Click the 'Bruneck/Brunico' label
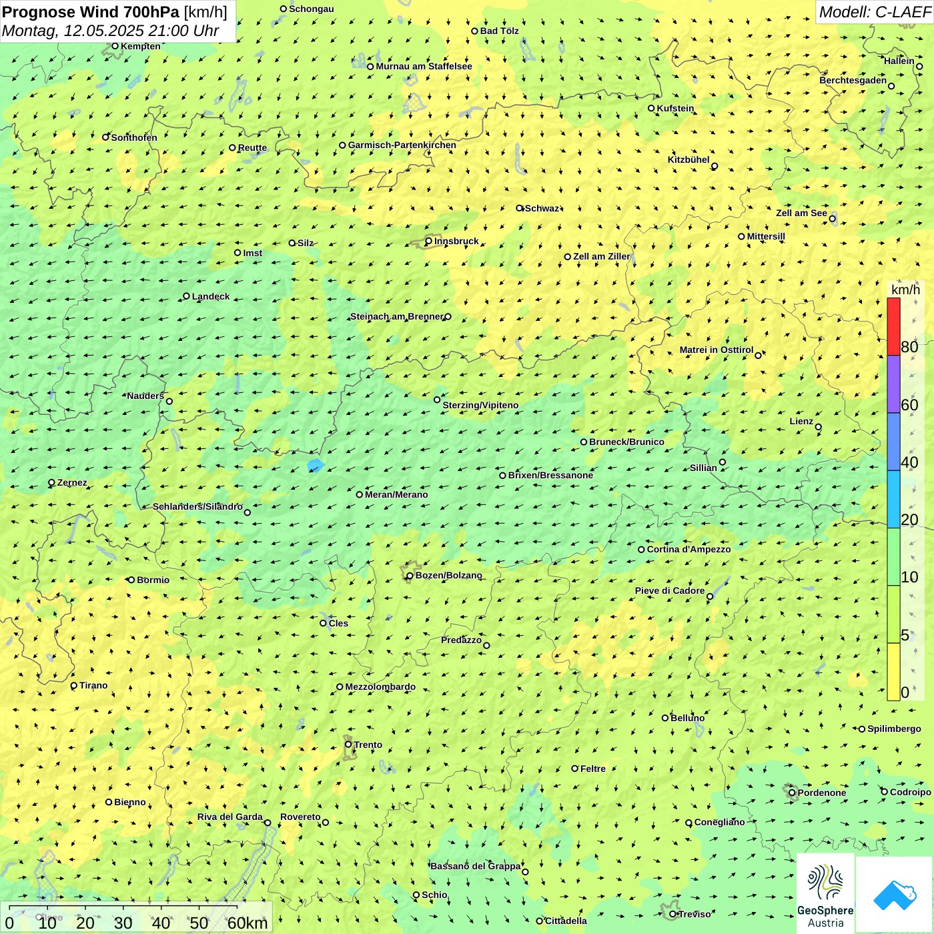This screenshot has height=934, width=934. [x=627, y=442]
